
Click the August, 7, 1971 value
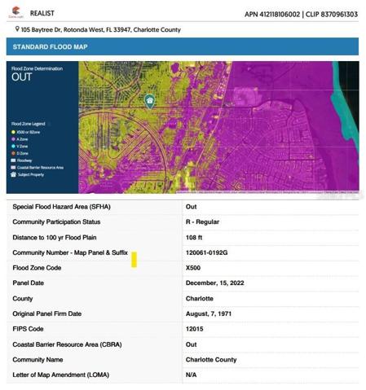click(209, 313)
